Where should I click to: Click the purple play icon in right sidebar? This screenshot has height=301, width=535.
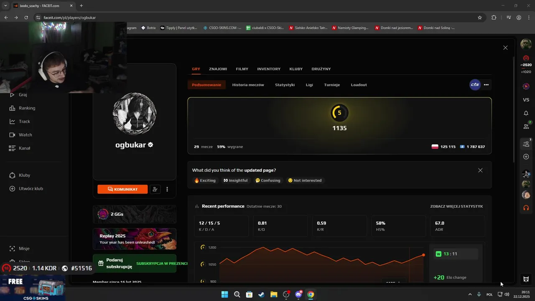point(526,87)
